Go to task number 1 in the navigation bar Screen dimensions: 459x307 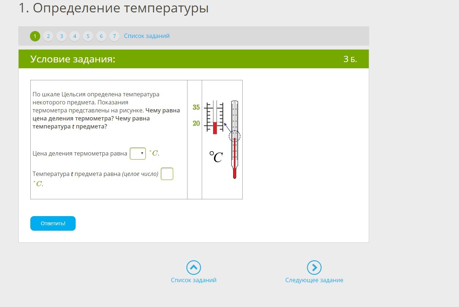[35, 36]
